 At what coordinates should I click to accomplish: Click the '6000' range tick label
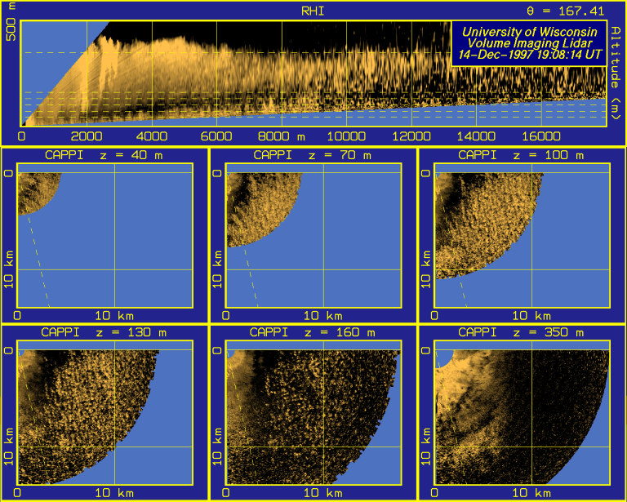pos(216,136)
